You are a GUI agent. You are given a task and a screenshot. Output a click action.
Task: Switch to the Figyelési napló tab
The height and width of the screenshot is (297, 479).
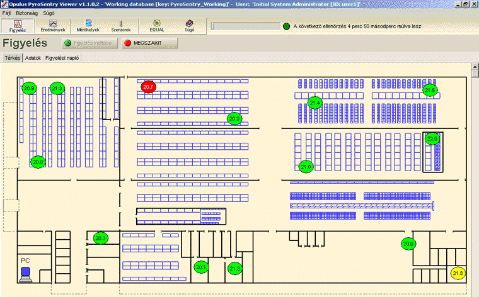pos(63,58)
